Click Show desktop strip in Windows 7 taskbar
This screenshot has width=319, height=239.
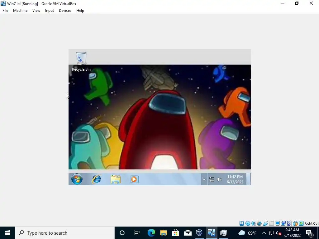click(x=248, y=179)
